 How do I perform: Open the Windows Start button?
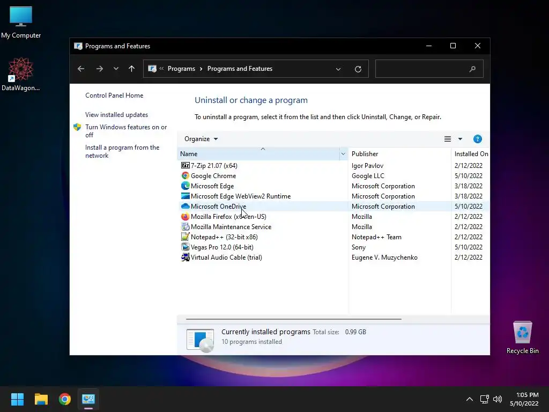[x=17, y=399]
